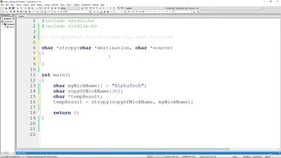
Task: Click the Find magnifier icon
Action: 37,8
